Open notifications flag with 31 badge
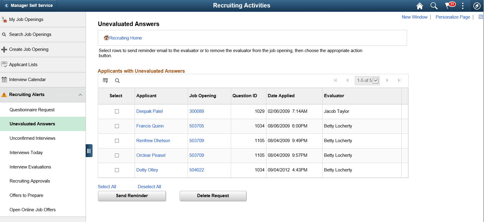 click(x=449, y=5)
